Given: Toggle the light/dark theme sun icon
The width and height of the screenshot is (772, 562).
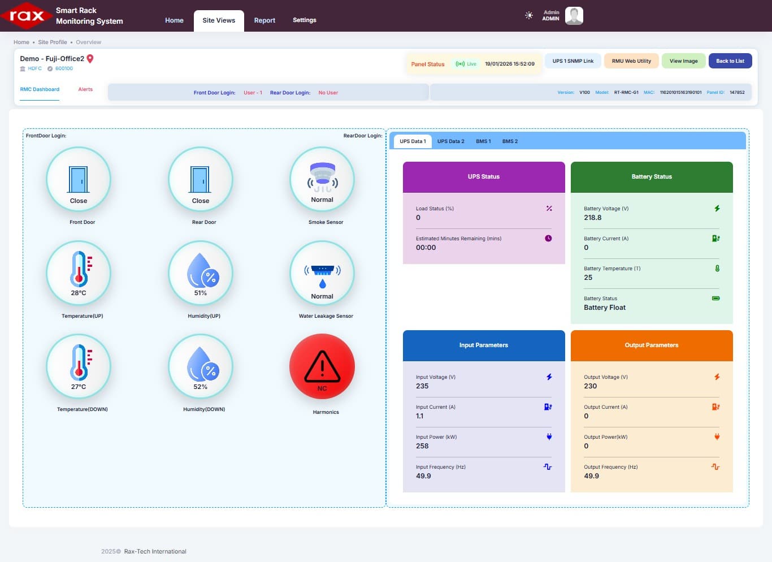Looking at the screenshot, I should pyautogui.click(x=529, y=15).
